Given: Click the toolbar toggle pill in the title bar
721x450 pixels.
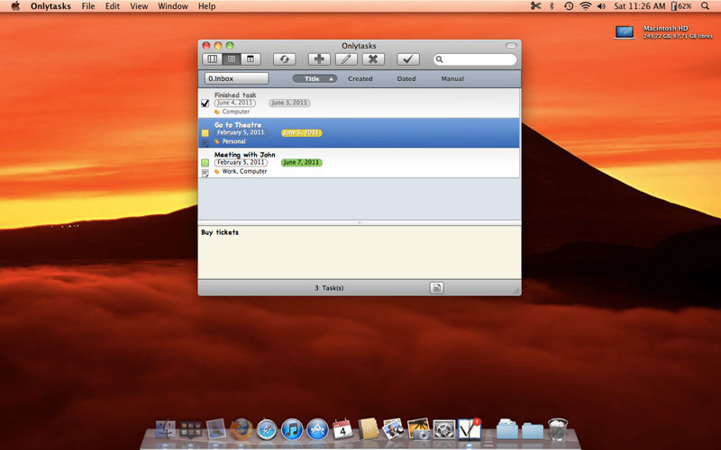Looking at the screenshot, I should [511, 46].
